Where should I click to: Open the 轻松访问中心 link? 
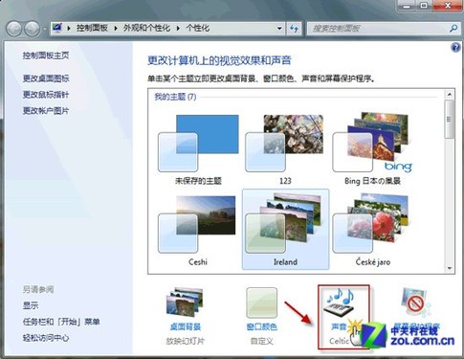[46, 338]
